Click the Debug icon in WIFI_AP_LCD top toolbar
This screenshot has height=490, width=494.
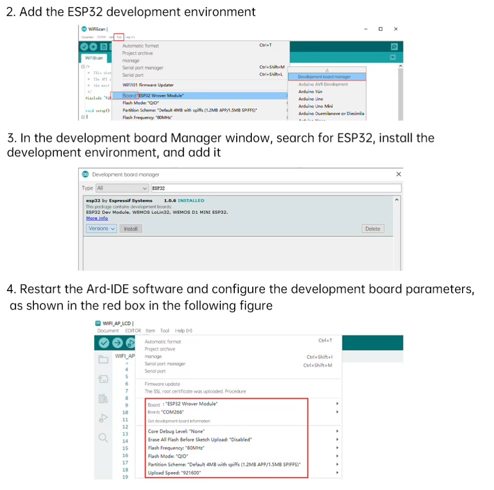[x=130, y=343]
